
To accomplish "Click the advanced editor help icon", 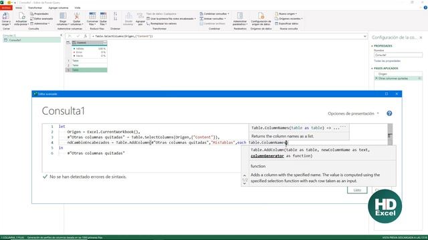I will [x=389, y=113].
